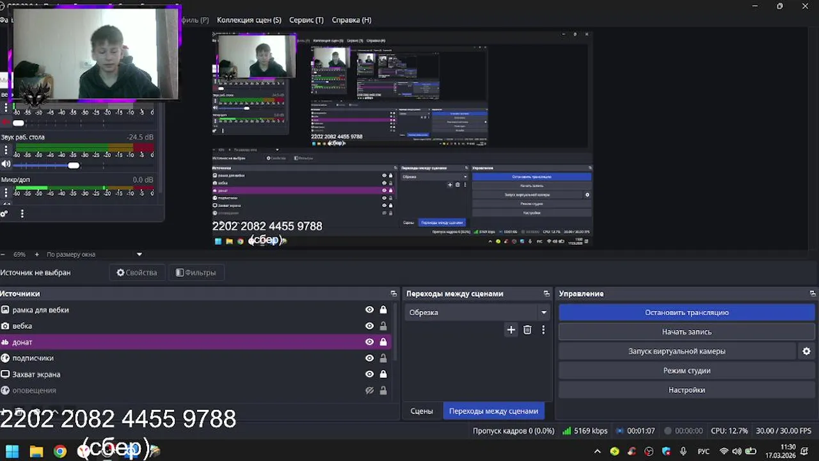The image size is (819, 461).
Task: Switch to the Сцены tab
Action: pyautogui.click(x=422, y=411)
